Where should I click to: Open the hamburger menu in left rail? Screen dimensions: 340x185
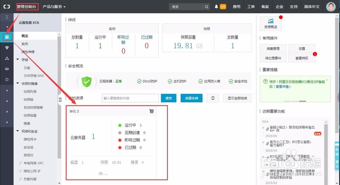[x=7, y=17]
